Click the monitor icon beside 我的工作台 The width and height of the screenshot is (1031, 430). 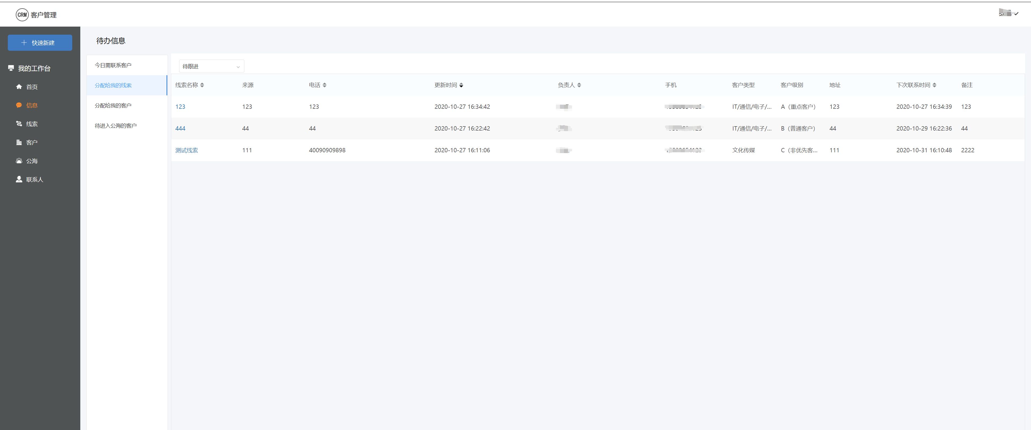coord(11,68)
